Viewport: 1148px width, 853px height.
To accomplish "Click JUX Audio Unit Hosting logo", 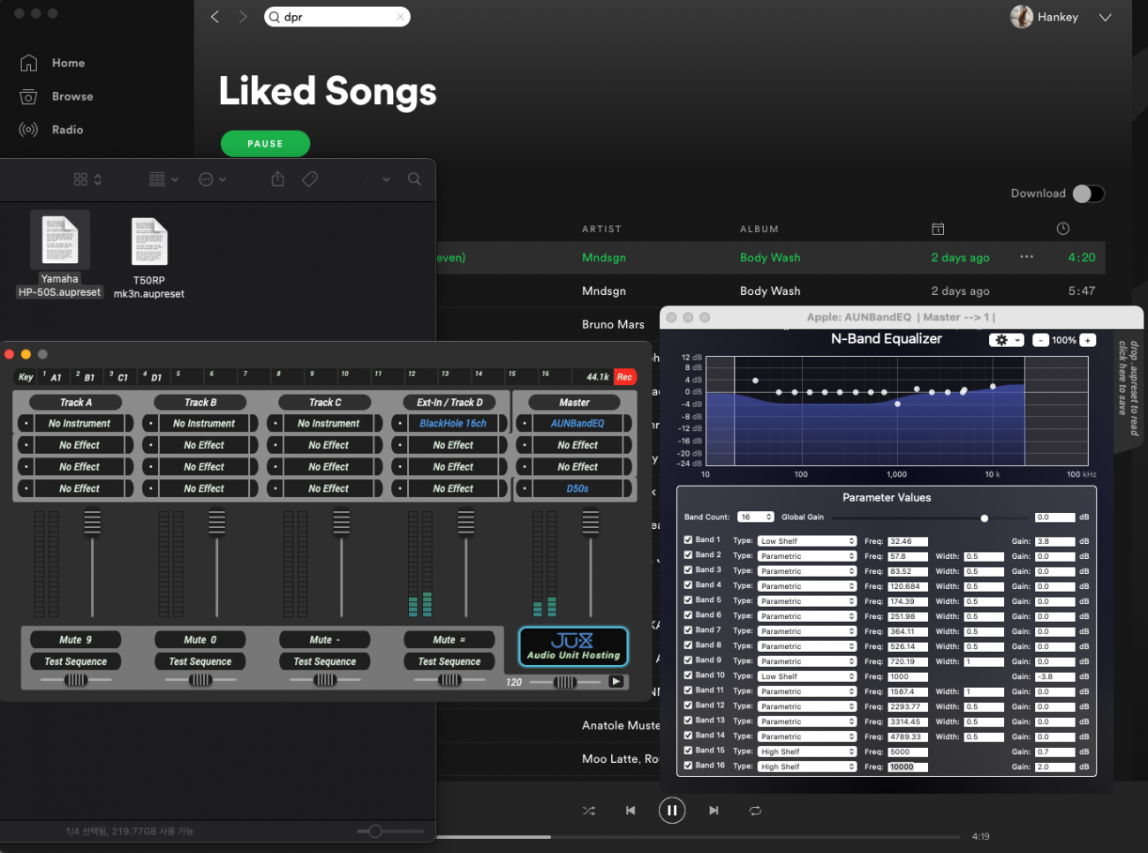I will (x=573, y=647).
